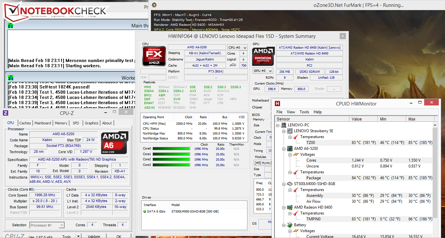Switch to the CPU tab in CPU-Z
The height and width of the screenshot is (238, 445).
pyautogui.click(x=11, y=123)
